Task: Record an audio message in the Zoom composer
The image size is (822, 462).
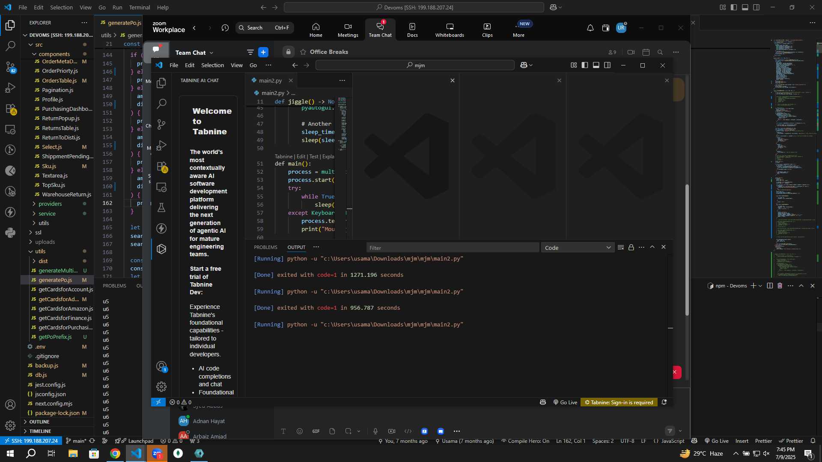Action: tap(375, 431)
